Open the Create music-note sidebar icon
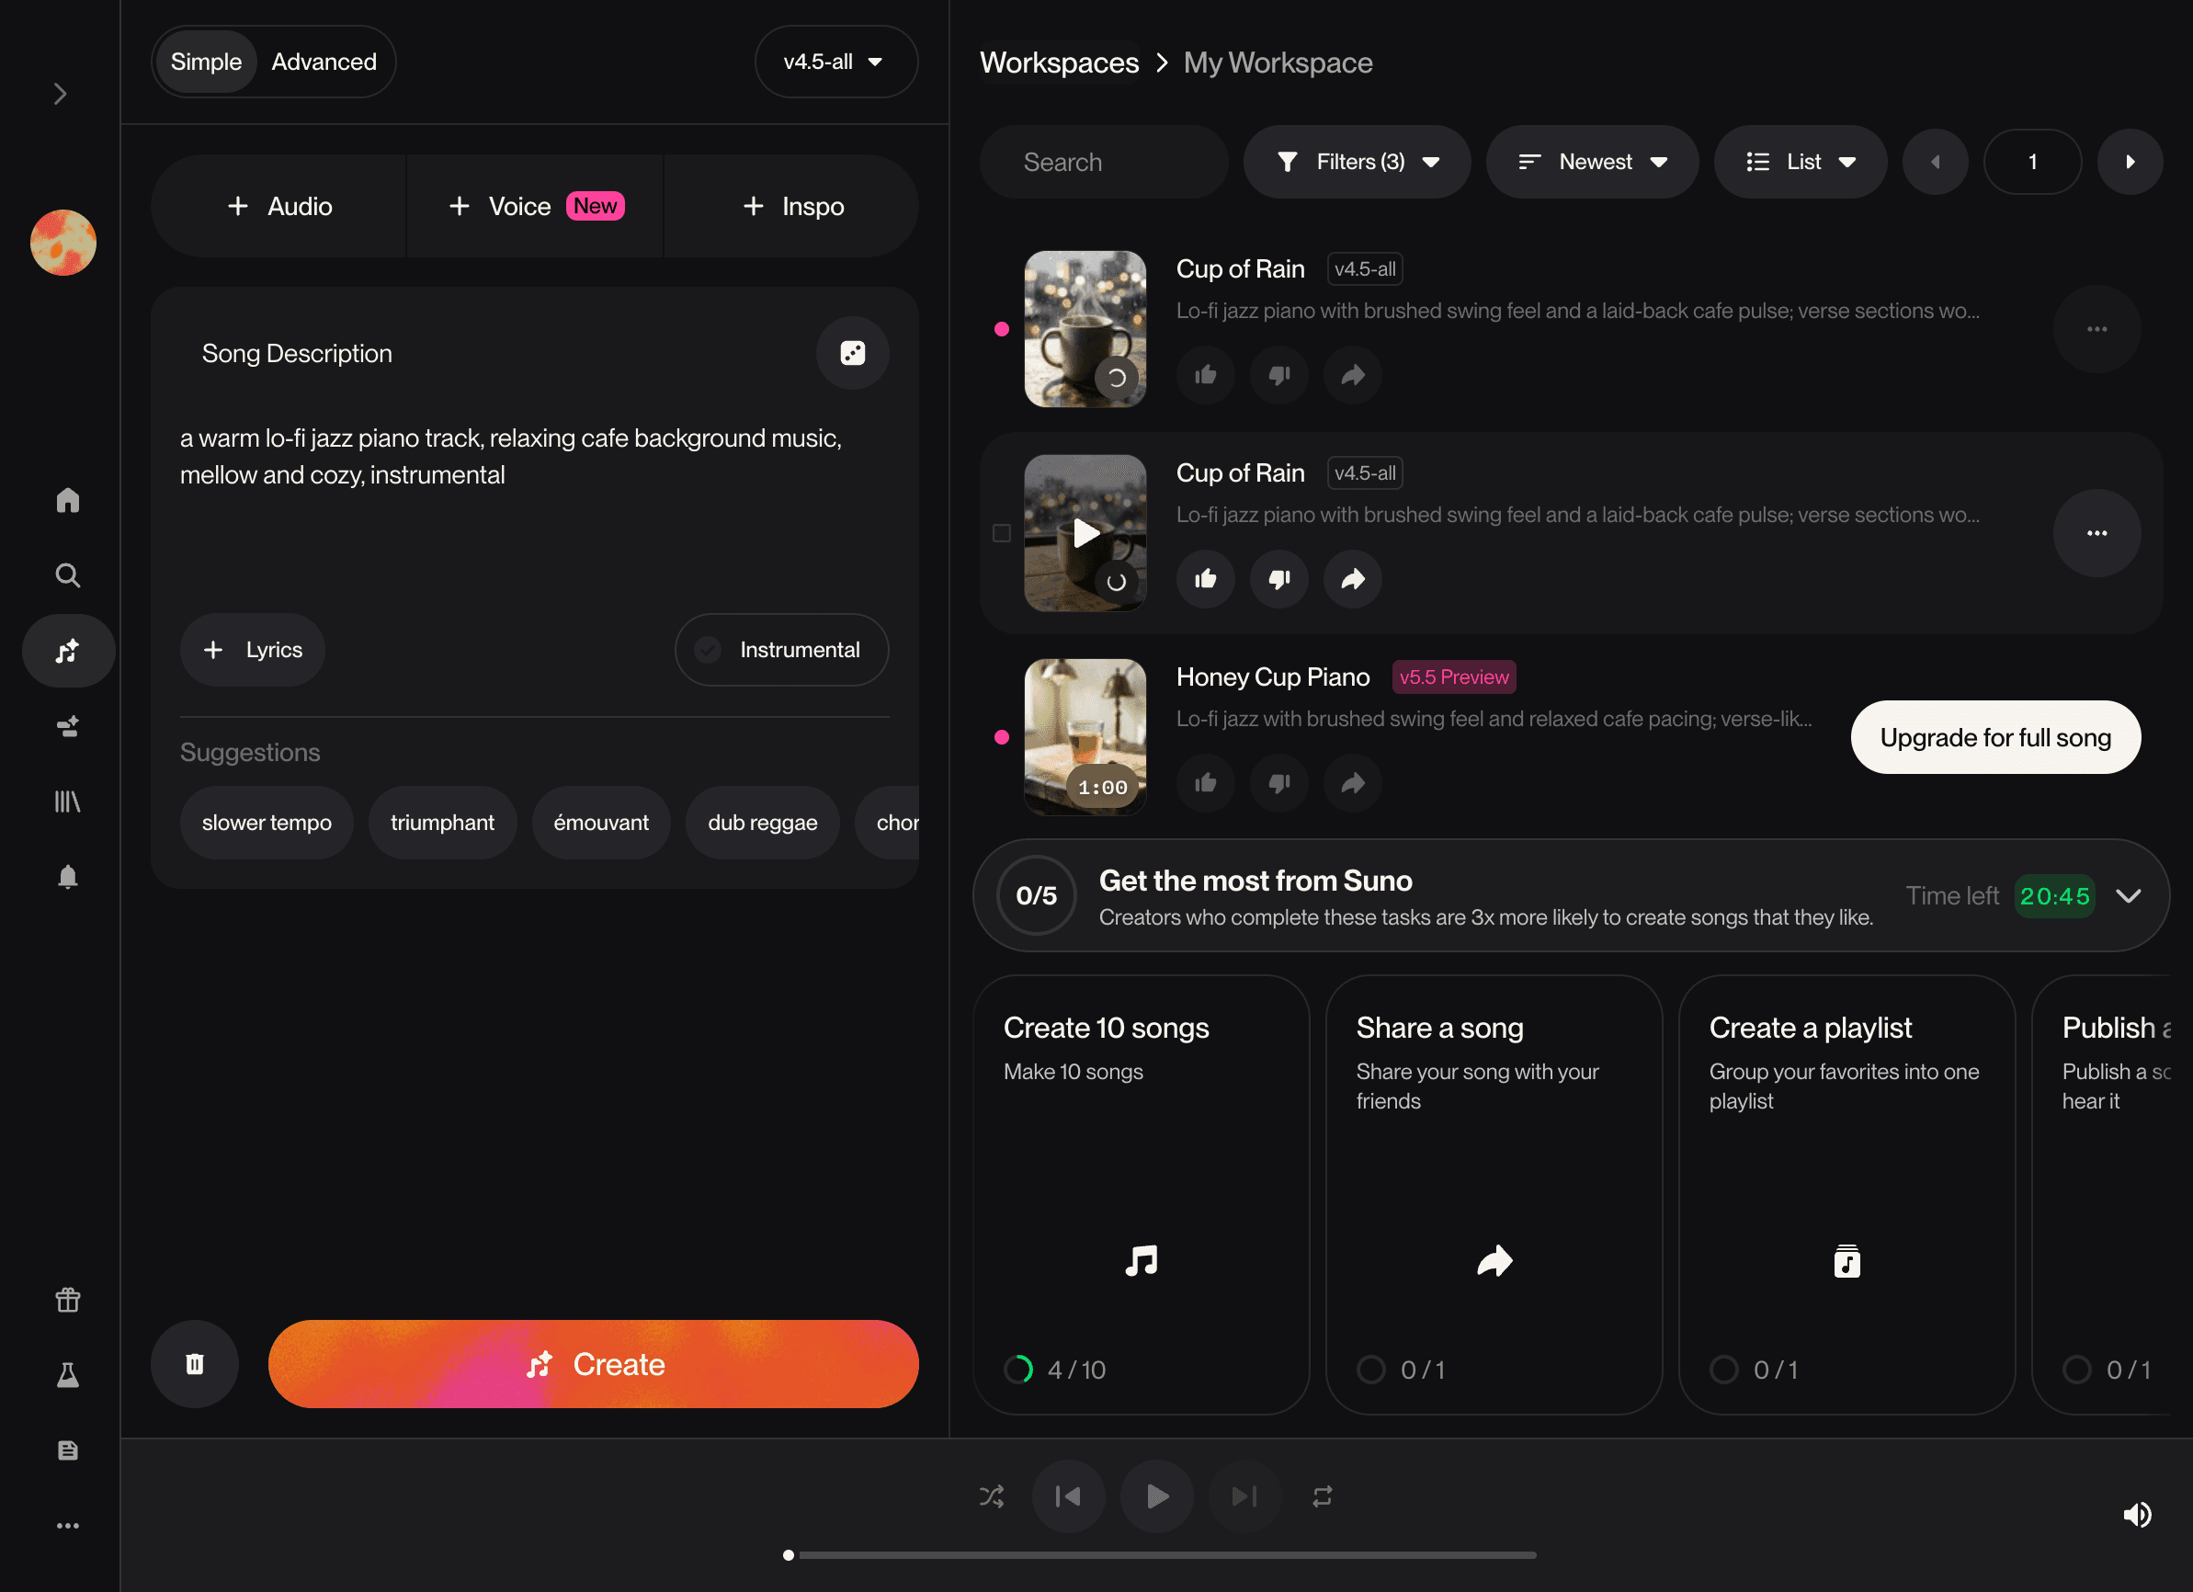 click(x=68, y=651)
